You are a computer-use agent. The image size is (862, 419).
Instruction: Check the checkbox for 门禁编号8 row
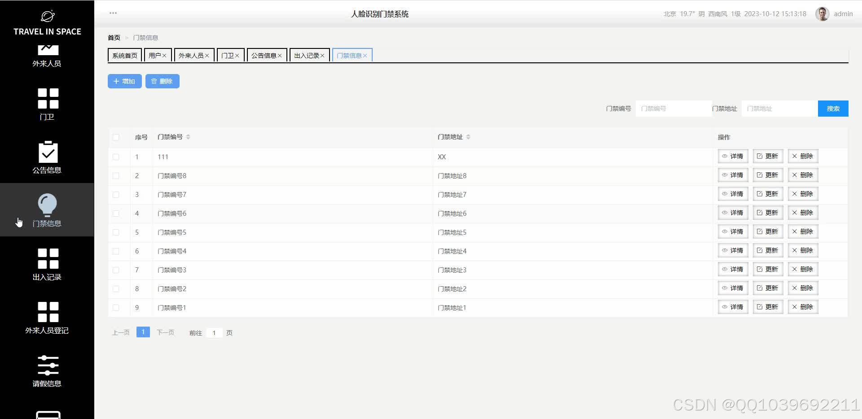click(x=116, y=176)
